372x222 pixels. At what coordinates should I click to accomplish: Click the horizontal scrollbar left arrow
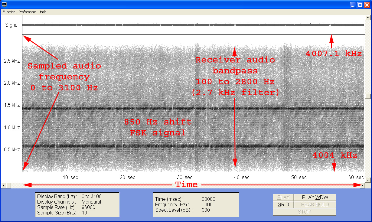point(4,185)
